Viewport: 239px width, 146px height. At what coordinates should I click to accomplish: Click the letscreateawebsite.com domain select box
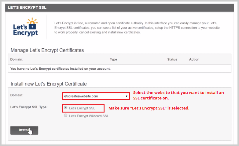click(96, 96)
